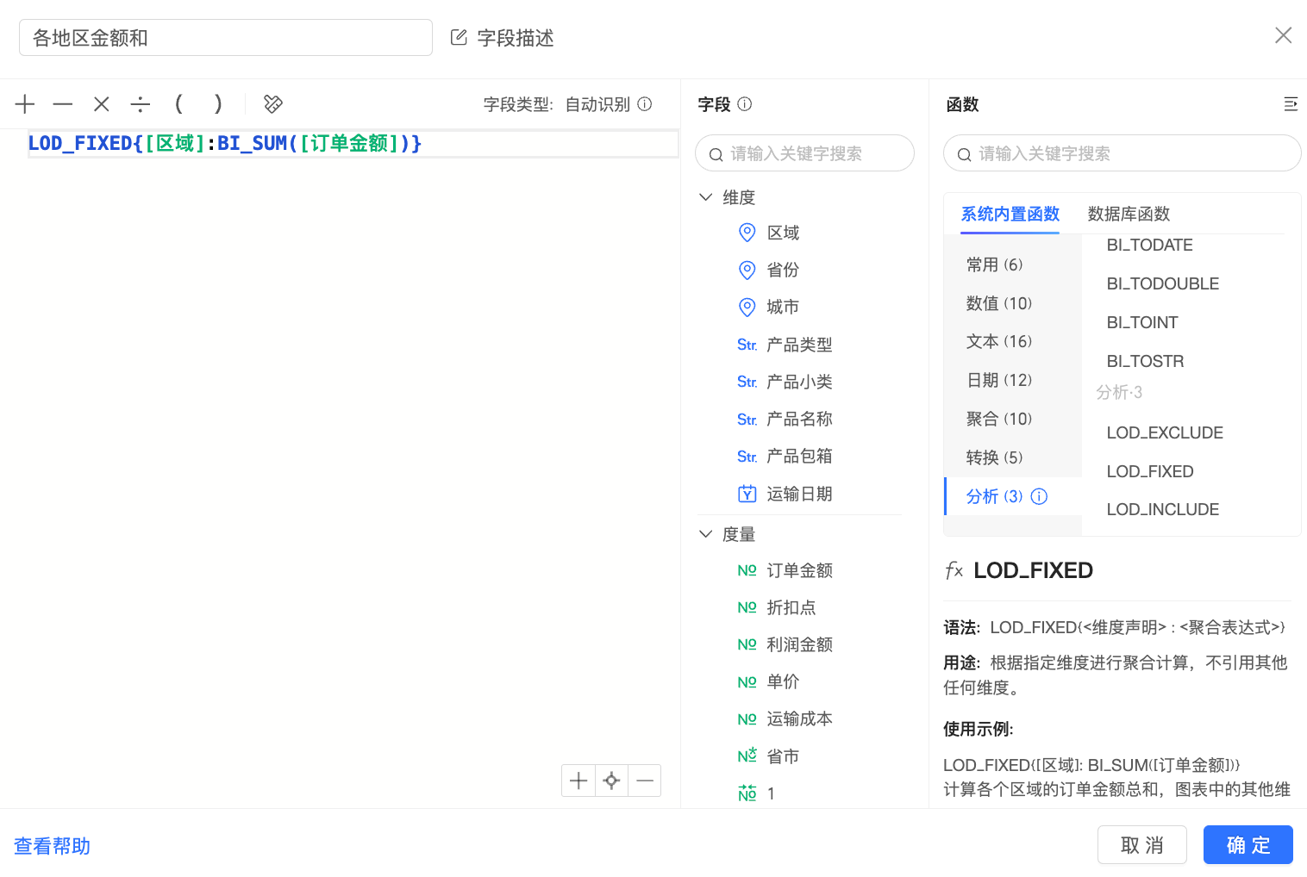Insert a right parenthesis
This screenshot has height=877, width=1307.
click(x=218, y=104)
